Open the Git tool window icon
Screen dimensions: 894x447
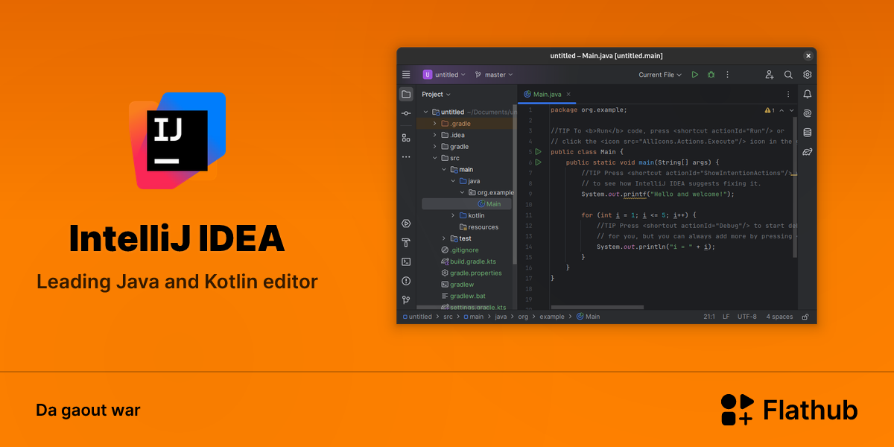coord(406,299)
